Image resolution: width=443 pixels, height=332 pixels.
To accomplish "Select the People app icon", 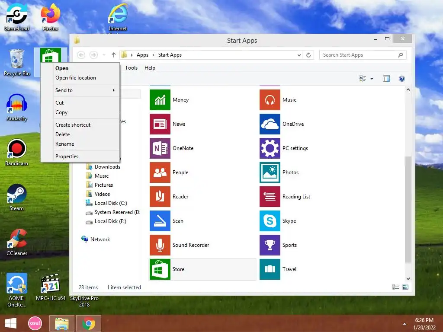I will 160,172.
